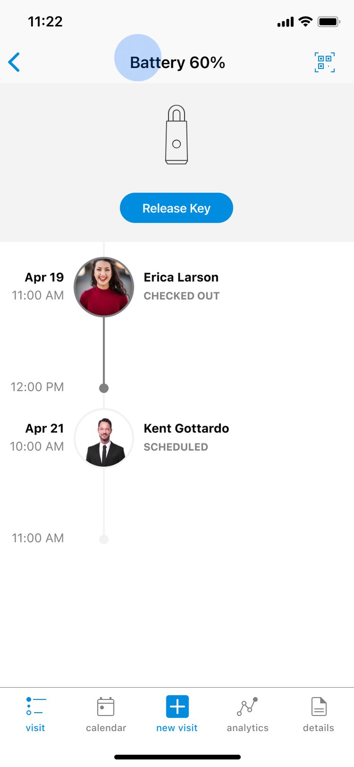Tap the 12:00 PM timeline end dot
The image size is (354, 767).
coord(104,388)
